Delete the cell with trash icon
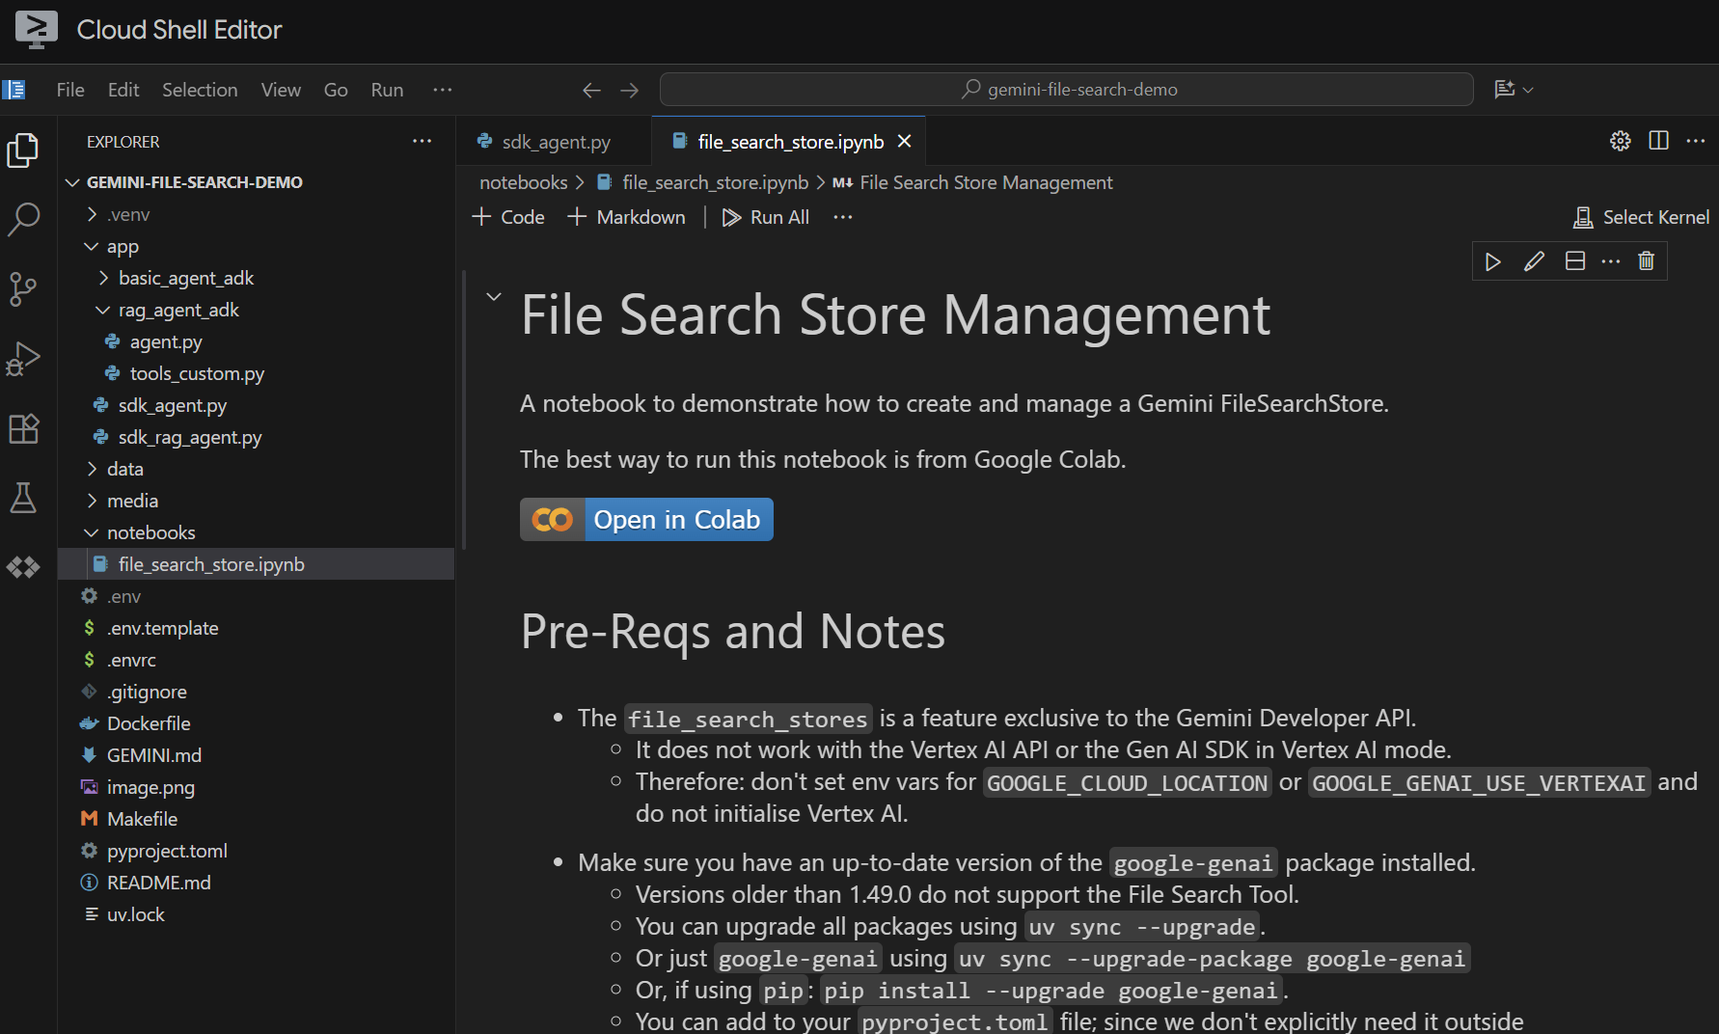 [x=1647, y=261]
